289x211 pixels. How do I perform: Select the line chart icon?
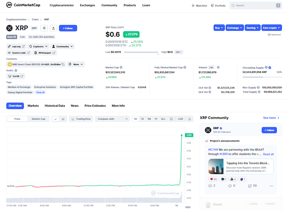pos(56,119)
